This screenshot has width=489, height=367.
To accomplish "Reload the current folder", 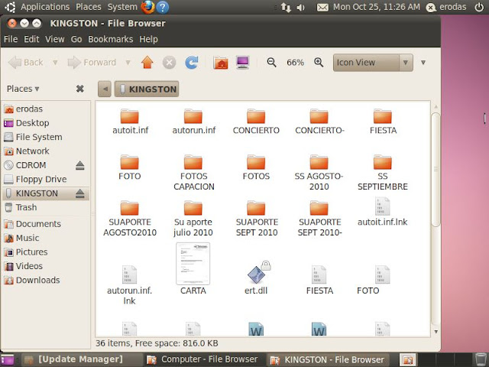I will (x=192, y=63).
